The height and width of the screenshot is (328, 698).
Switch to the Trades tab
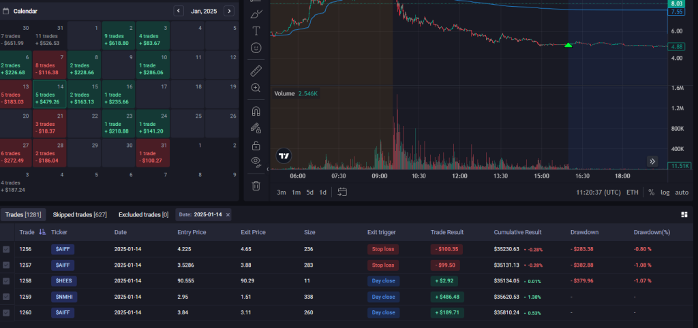point(23,214)
